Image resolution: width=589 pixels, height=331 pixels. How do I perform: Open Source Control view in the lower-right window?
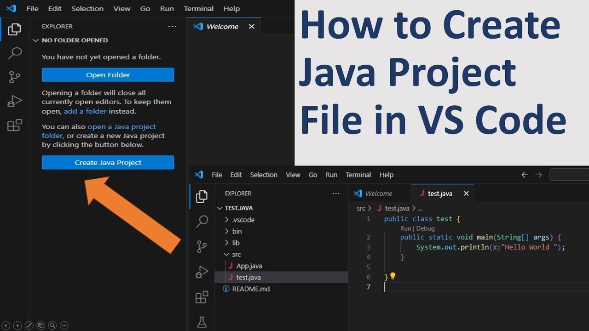click(x=202, y=247)
